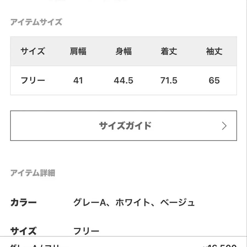Click the value 65 in the size table

(215, 80)
